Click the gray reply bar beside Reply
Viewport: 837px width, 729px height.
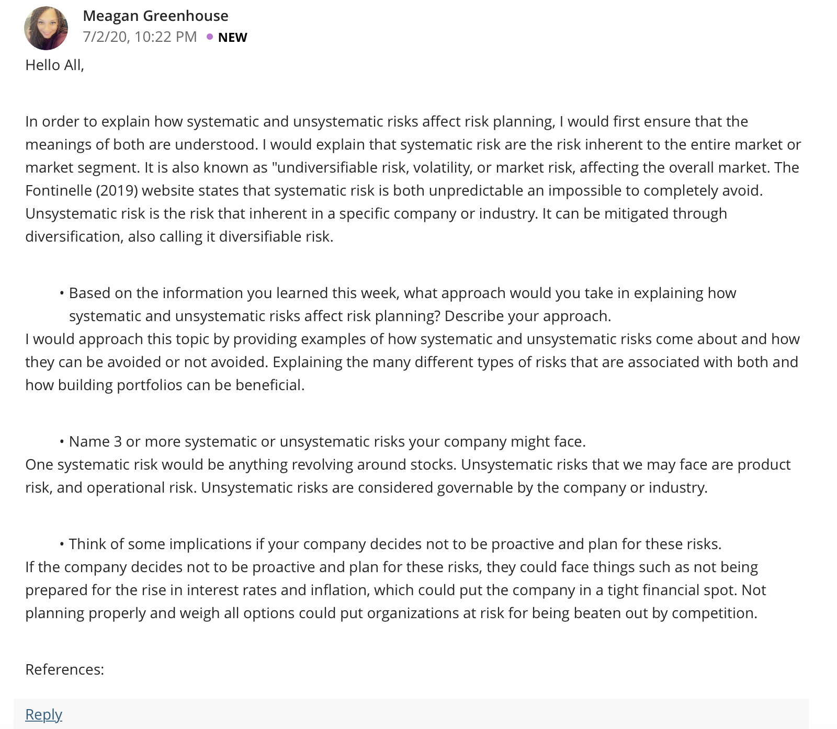pyautogui.click(x=435, y=714)
